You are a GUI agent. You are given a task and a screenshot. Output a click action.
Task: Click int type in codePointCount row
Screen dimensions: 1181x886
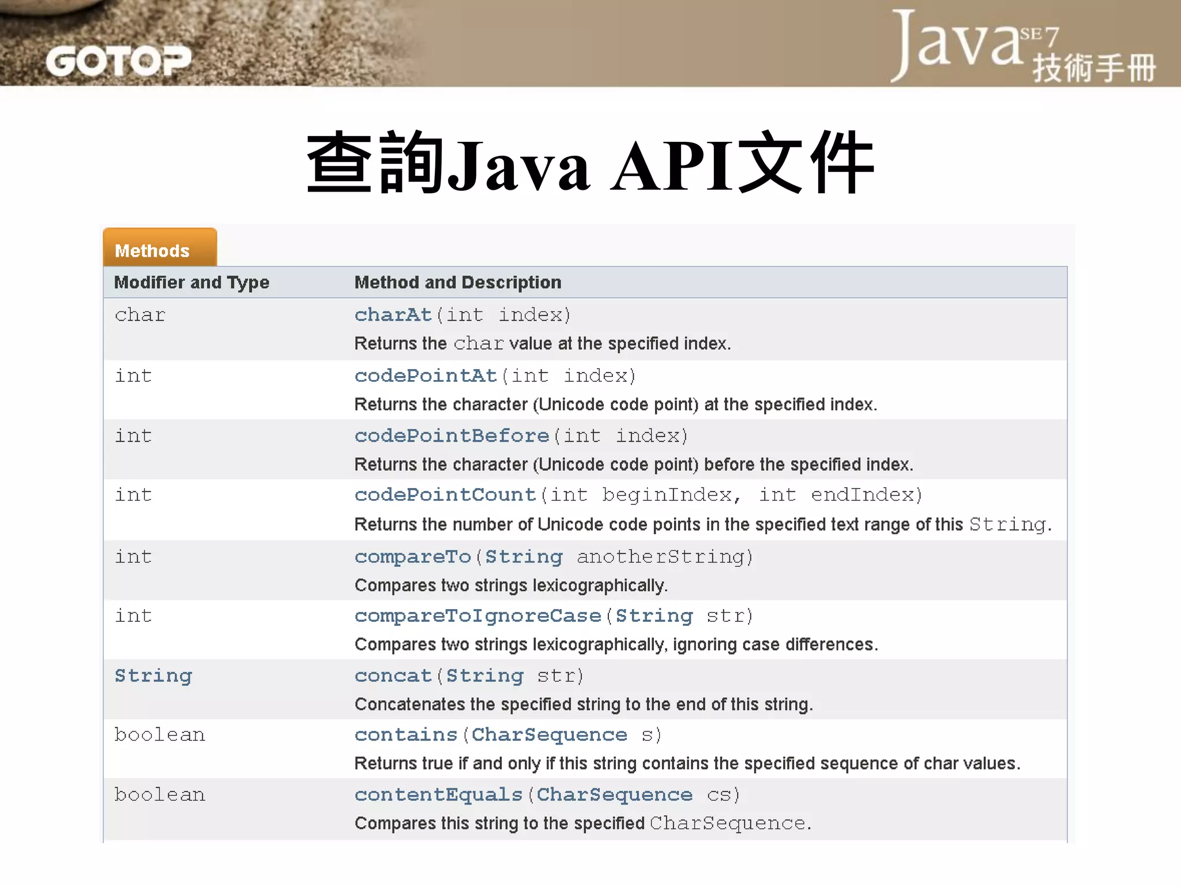(x=133, y=495)
